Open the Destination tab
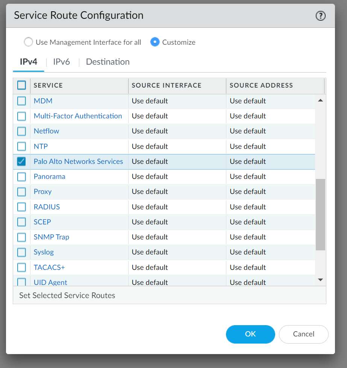The width and height of the screenshot is (347, 368). click(108, 62)
